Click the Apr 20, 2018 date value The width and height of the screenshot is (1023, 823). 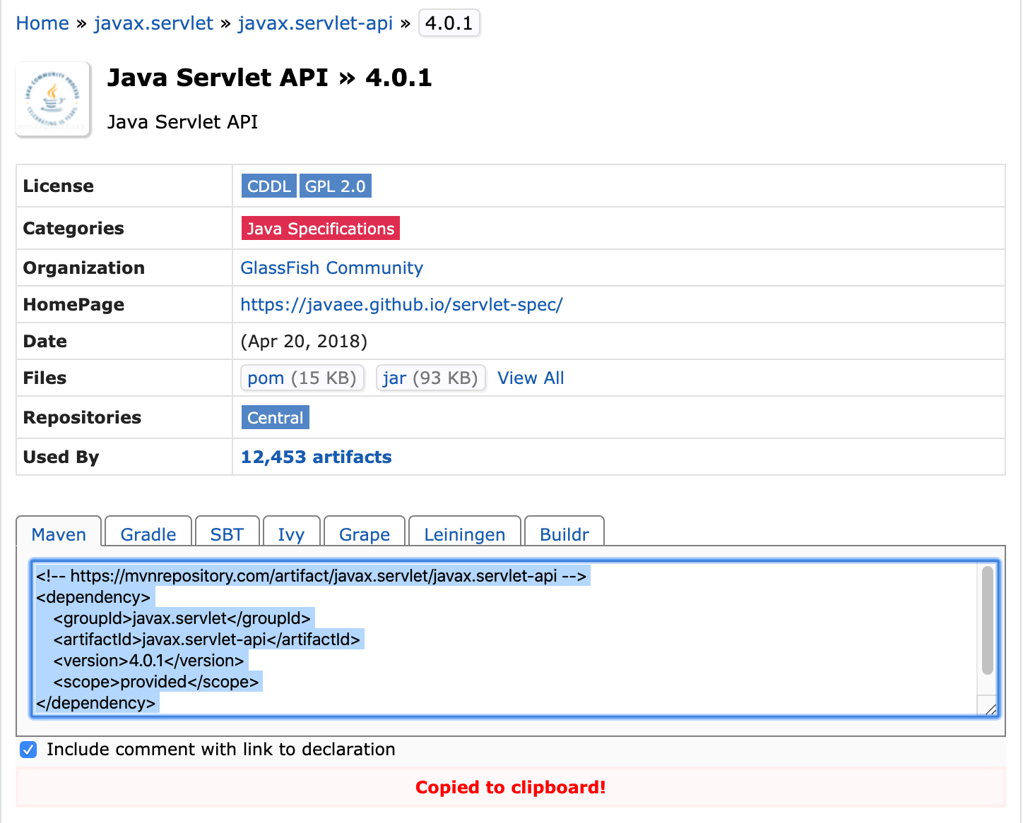[304, 342]
